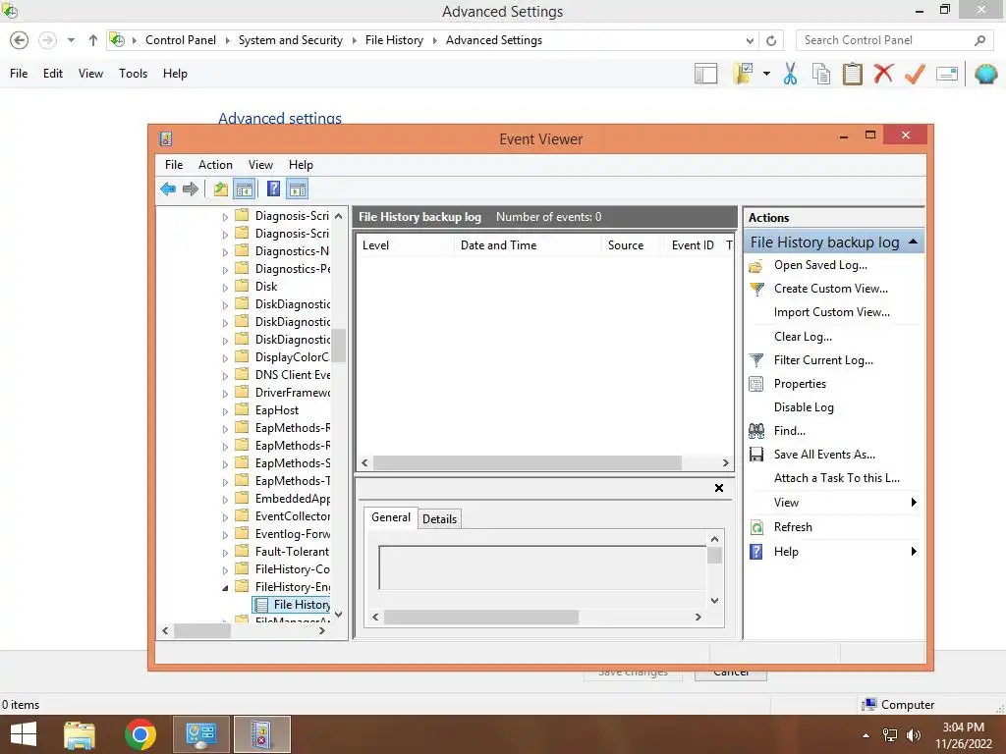Click the Date and Time column header
The height and width of the screenshot is (754, 1006).
click(x=528, y=245)
